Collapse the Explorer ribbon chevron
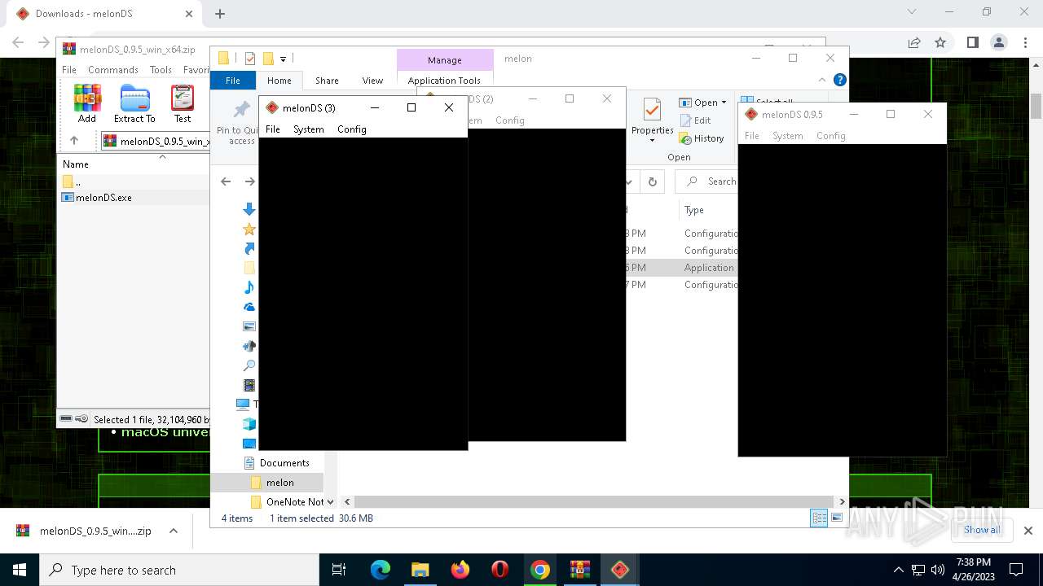 [821, 80]
